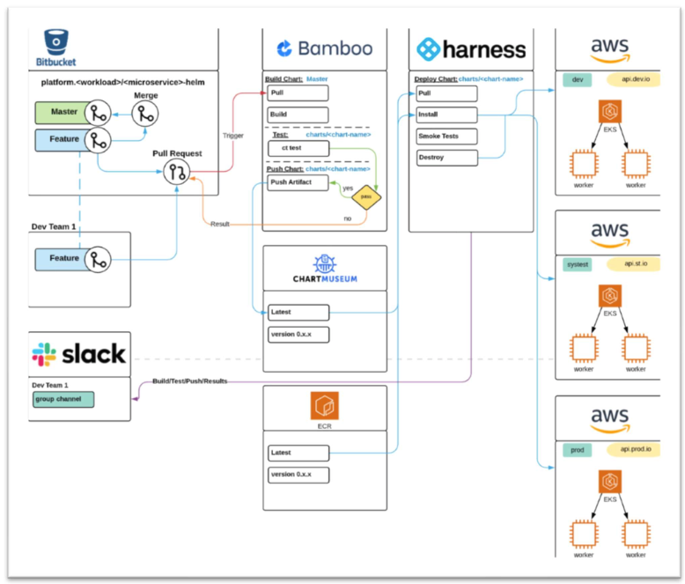Click the yes label near the pass diamond
The width and height of the screenshot is (685, 584).
coord(348,189)
